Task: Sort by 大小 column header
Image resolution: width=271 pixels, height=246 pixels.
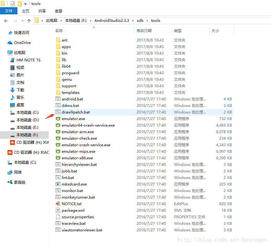Action: pos(215,31)
